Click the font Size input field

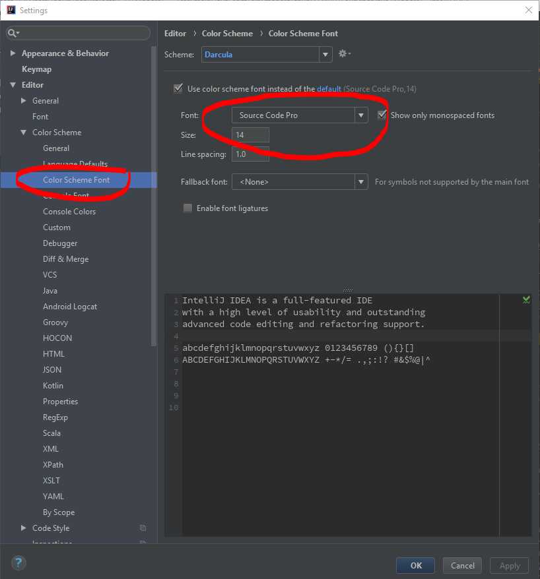[x=250, y=135]
